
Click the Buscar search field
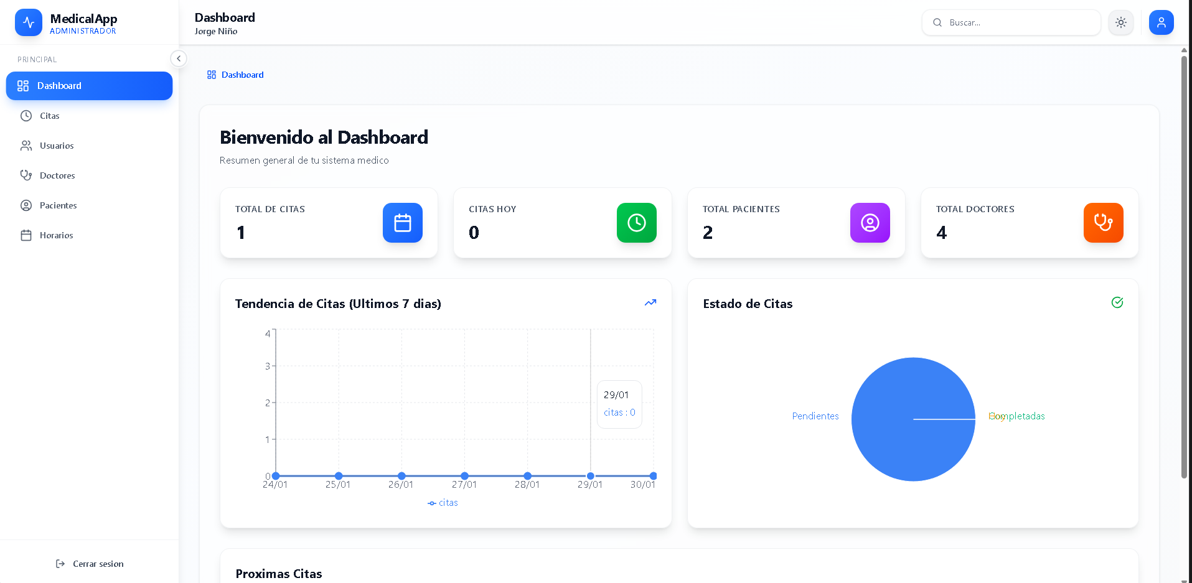click(x=1011, y=22)
